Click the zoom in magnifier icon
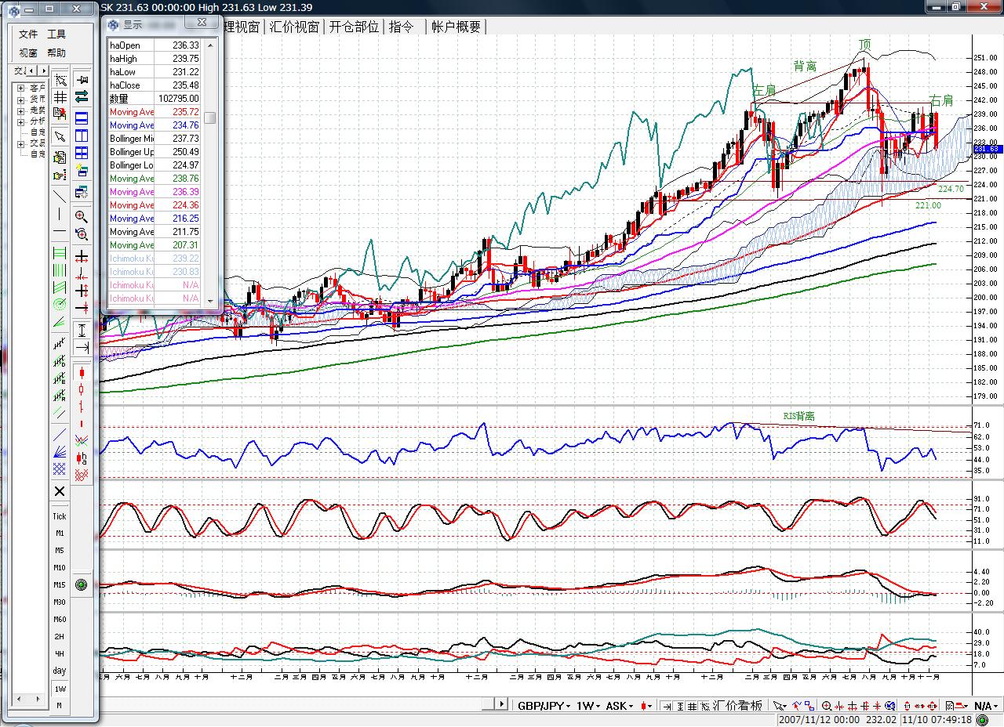Screen dimensions: 1004x727 pos(82,216)
